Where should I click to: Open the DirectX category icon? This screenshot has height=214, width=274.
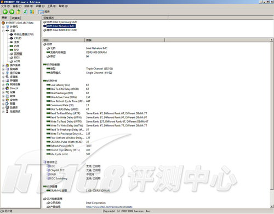tap(7, 88)
